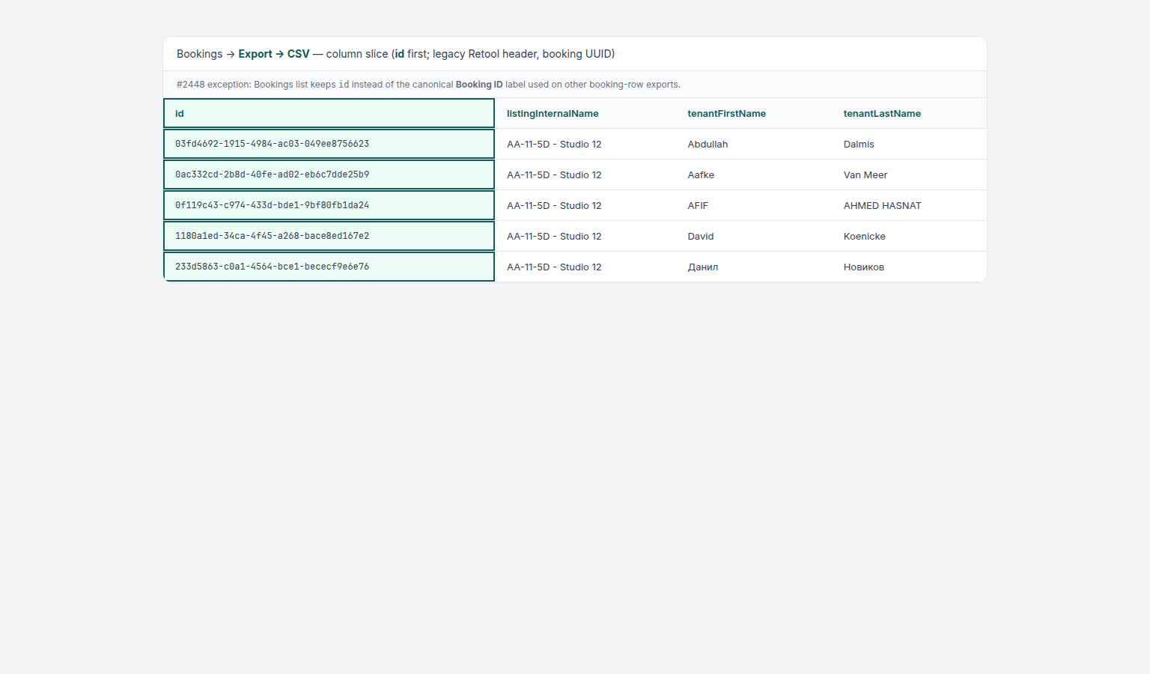
Task: Select the listingInternalName column header
Action: 585,113
